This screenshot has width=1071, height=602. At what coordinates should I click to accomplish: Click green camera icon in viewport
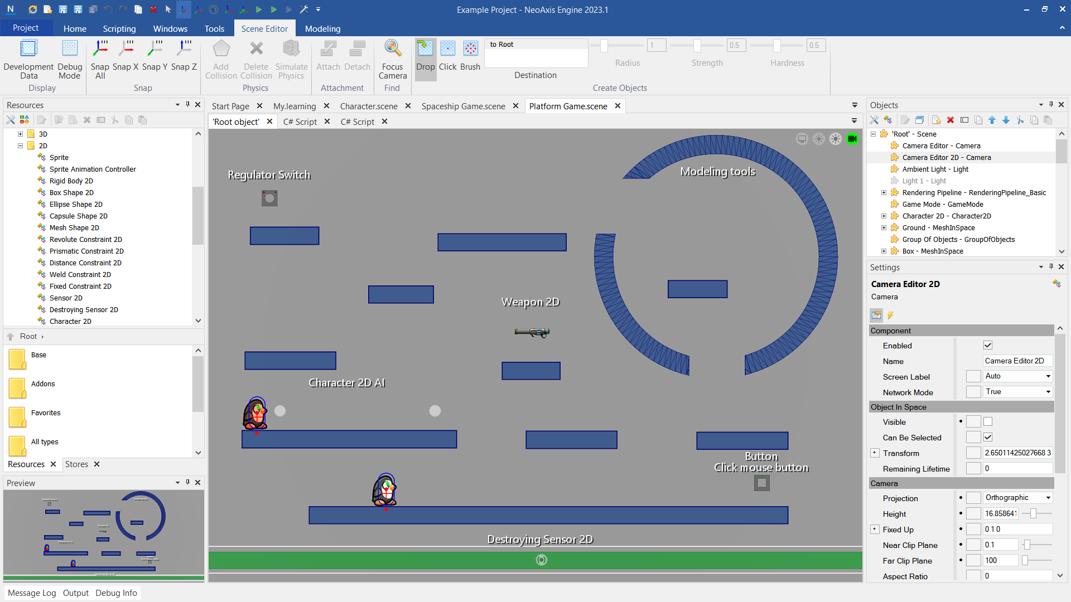[852, 139]
